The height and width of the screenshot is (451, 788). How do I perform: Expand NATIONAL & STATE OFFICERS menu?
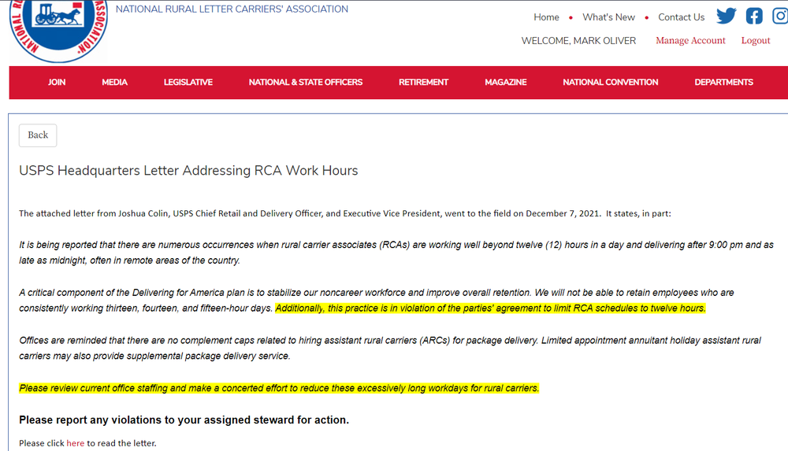point(306,83)
